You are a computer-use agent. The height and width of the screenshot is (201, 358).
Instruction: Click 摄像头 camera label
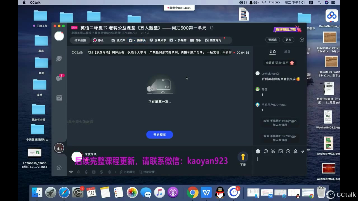coord(141,40)
